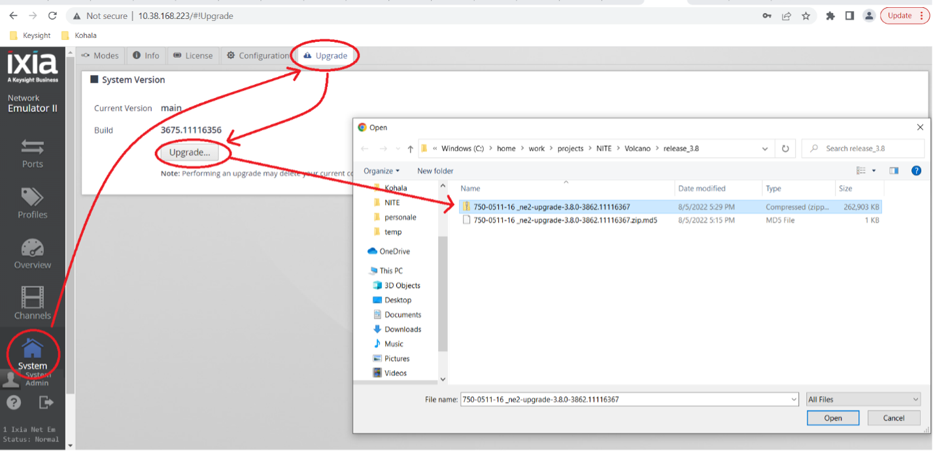Open the Profiles sidebar icon

(x=33, y=203)
